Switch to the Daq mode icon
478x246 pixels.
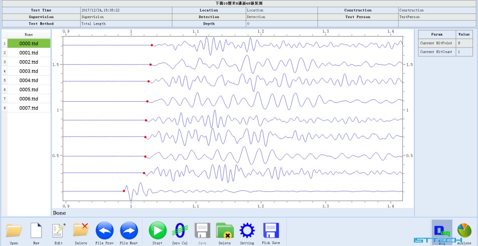(x=441, y=232)
